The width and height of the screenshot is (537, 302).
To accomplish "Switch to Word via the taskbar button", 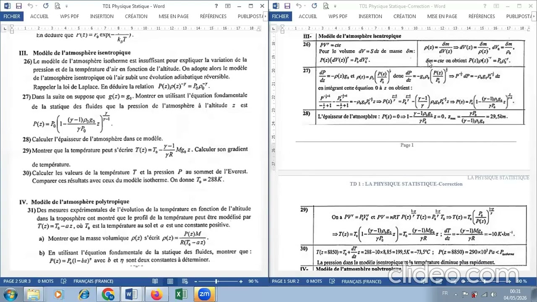I will click(x=131, y=294).
